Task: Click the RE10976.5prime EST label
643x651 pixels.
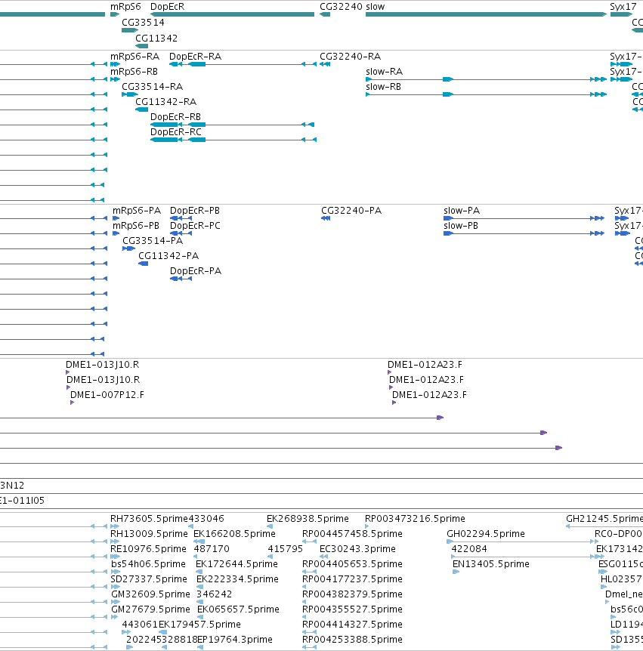Action: tap(148, 549)
